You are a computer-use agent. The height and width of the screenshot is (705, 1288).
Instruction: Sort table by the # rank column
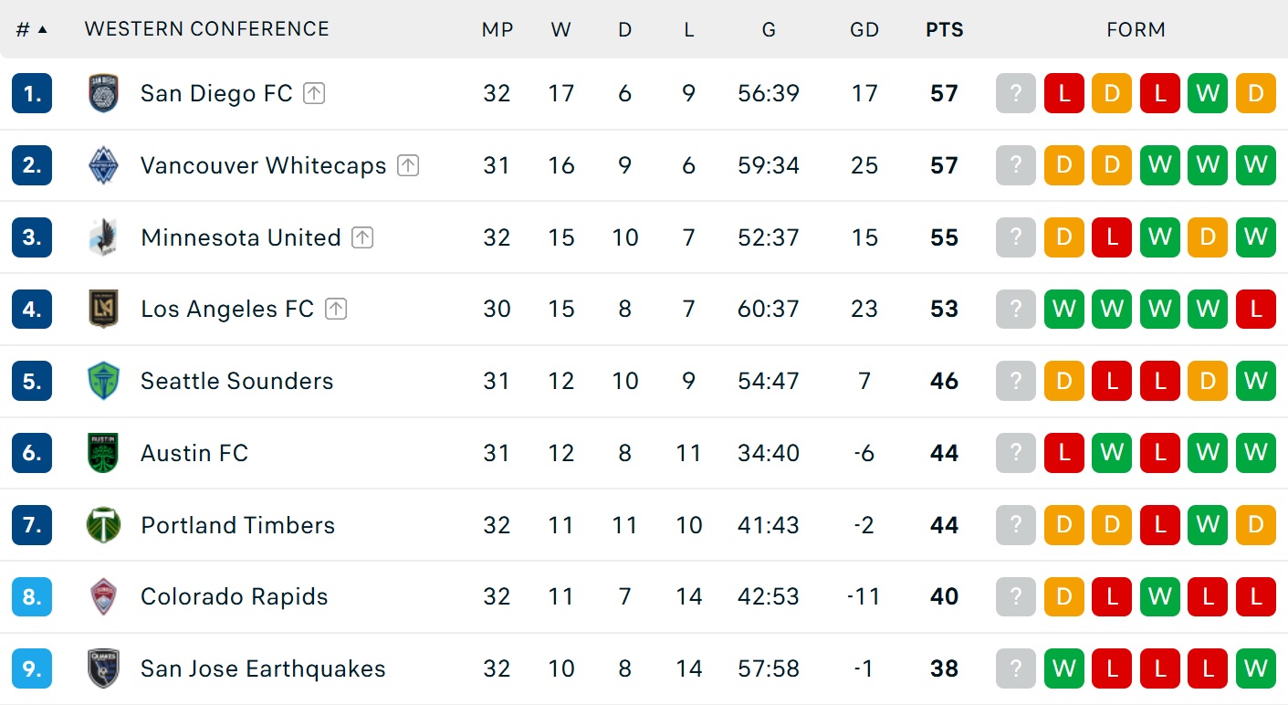click(31, 29)
